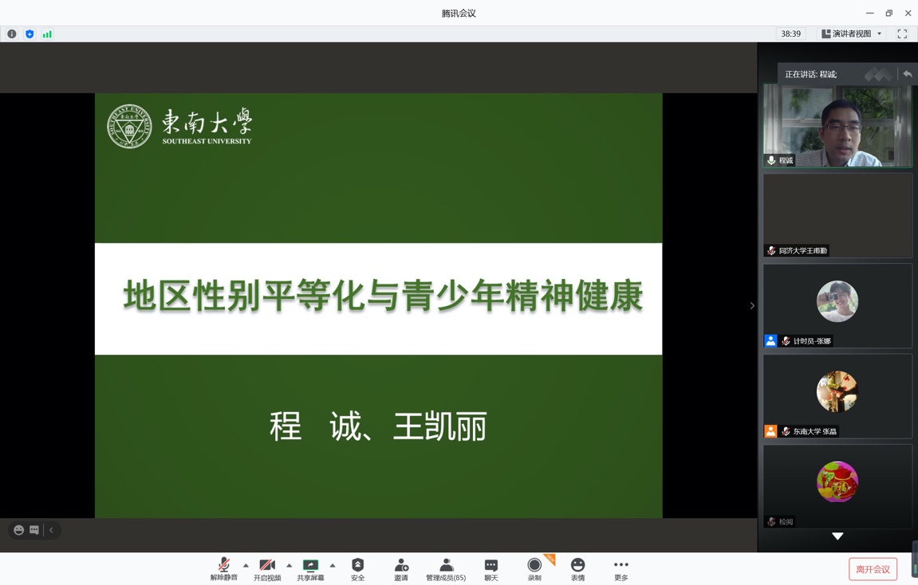The image size is (918, 585).
Task: Click the 离开会议 leave meeting button
Action: [x=873, y=569]
